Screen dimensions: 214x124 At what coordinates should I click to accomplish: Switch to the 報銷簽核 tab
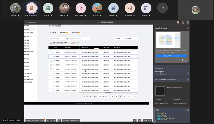(76, 33)
